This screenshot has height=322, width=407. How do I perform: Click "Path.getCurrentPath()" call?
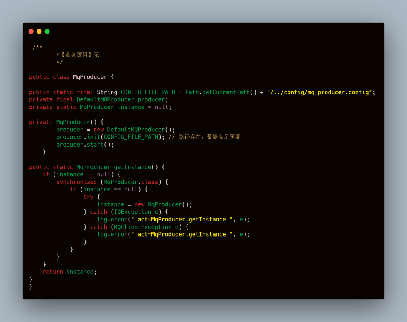tap(220, 92)
